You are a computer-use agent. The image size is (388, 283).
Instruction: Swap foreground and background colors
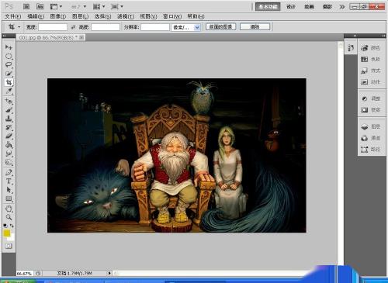[12, 226]
